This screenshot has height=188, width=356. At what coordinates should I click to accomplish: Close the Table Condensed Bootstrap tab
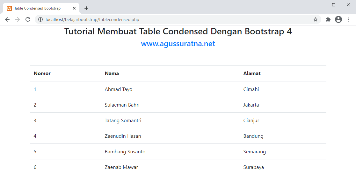point(74,8)
